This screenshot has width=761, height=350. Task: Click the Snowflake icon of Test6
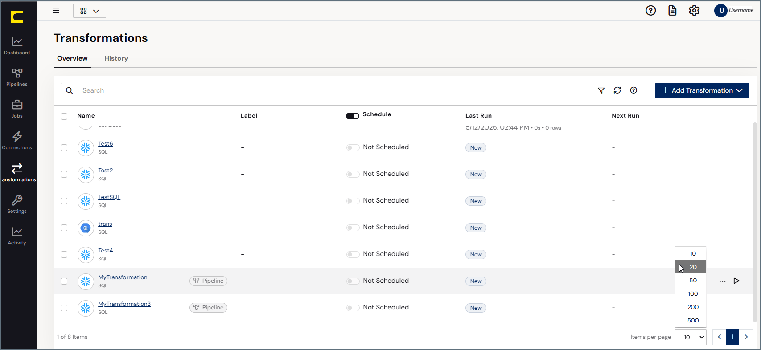86,148
